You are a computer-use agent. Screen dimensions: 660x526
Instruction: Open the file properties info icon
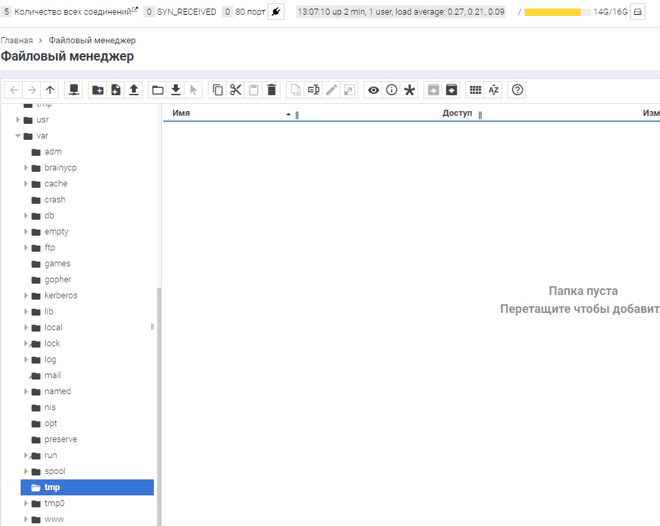pyautogui.click(x=391, y=89)
